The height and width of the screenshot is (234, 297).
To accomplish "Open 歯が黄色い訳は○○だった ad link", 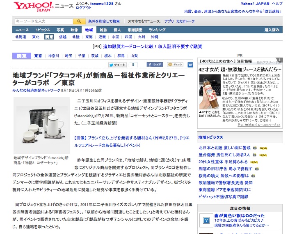I will click(x=240, y=215).
